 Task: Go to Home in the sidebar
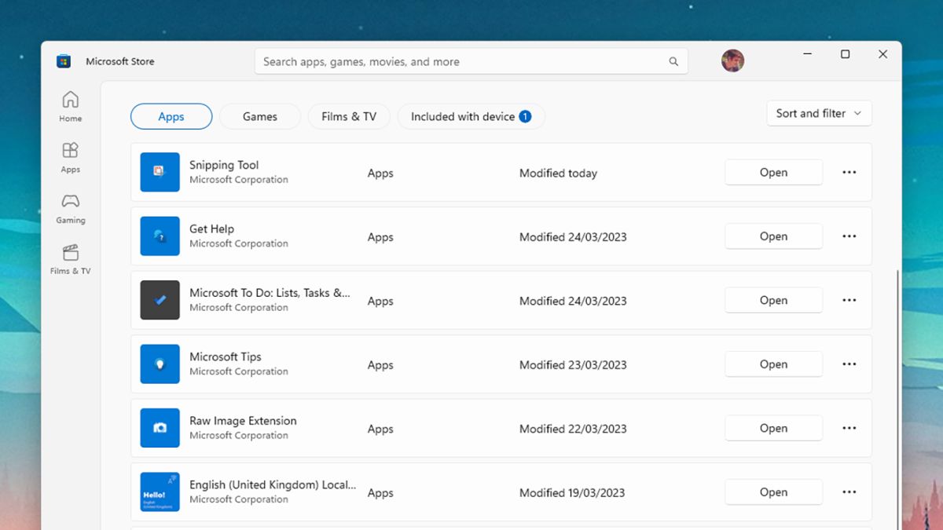pyautogui.click(x=70, y=106)
